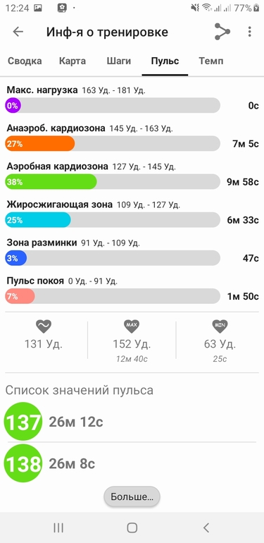Screen dimensions: 264x543
Task: Open the Шаги tab
Action: tap(118, 61)
